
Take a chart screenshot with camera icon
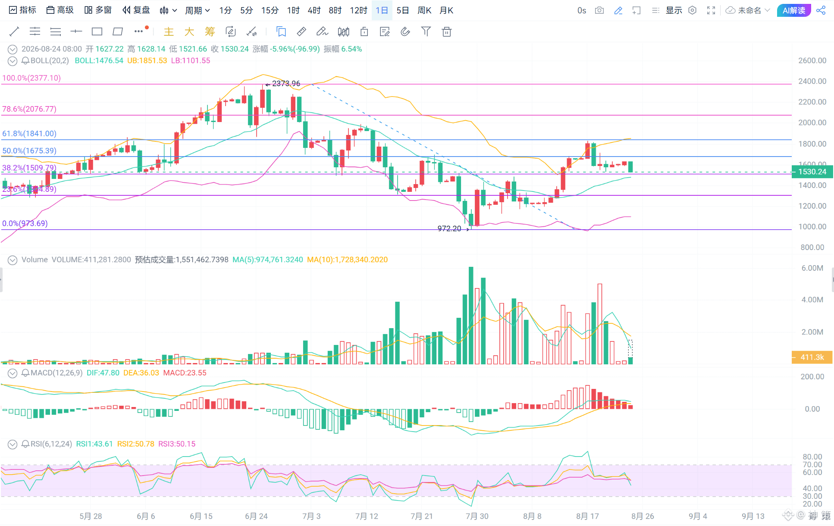pos(599,10)
